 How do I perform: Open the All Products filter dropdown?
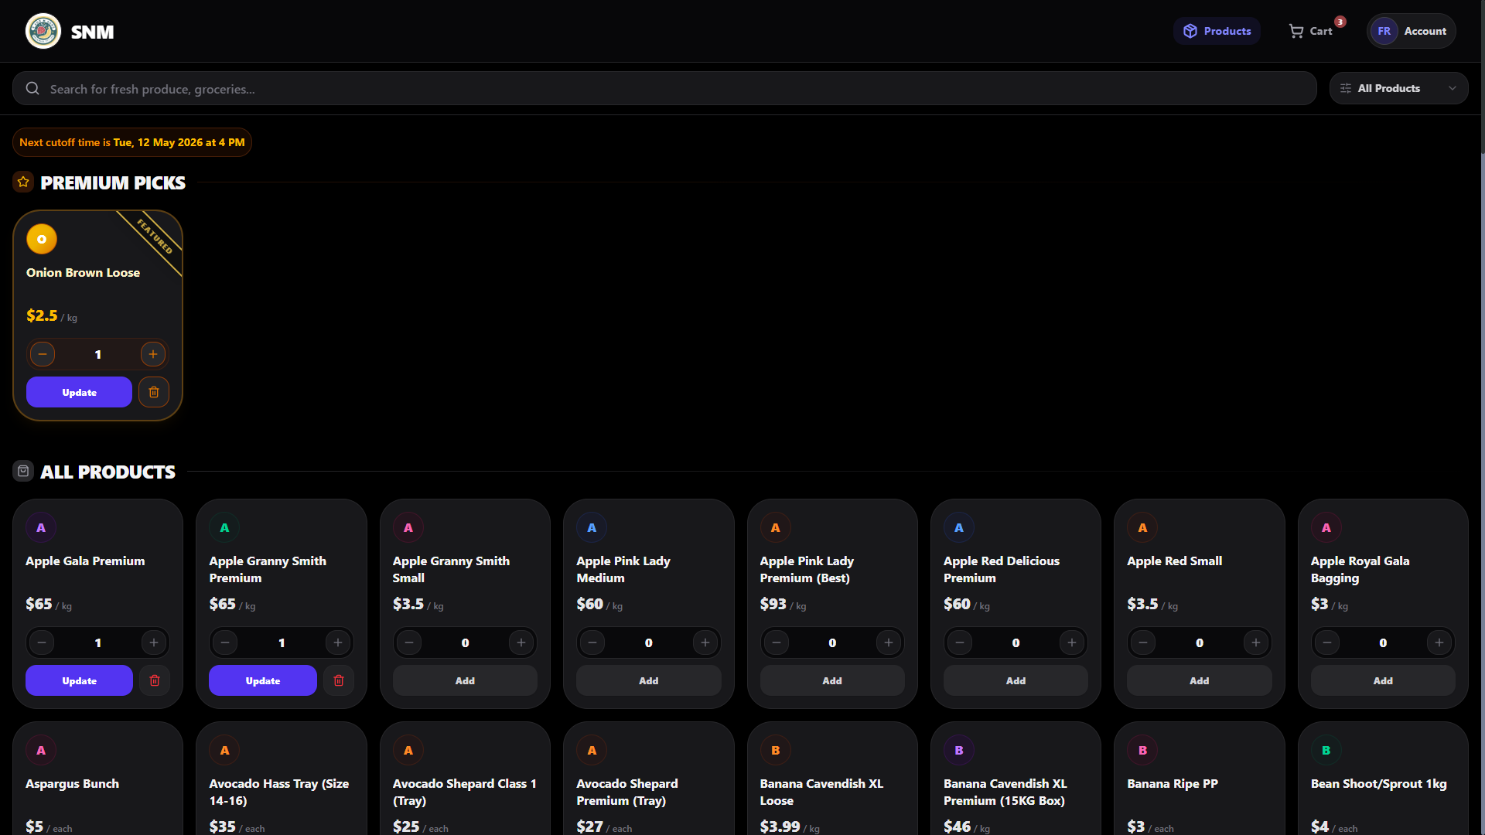[x=1398, y=88]
